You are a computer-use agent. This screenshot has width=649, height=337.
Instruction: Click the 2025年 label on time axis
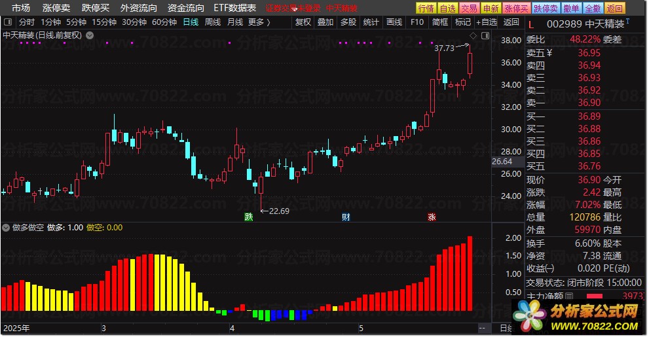16,328
